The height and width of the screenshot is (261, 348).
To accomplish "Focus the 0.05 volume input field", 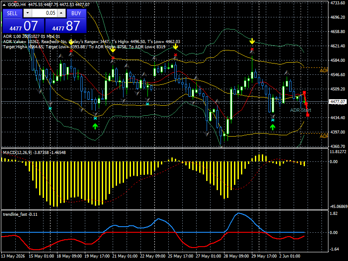I will pos(44,13).
